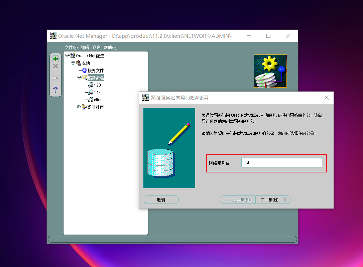Select service name 144 in tree
The image size is (363, 267).
[x=98, y=93]
